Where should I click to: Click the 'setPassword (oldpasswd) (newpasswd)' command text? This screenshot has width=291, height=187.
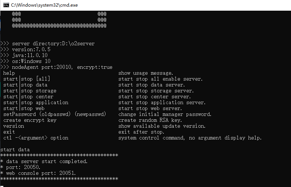[x=55, y=114]
